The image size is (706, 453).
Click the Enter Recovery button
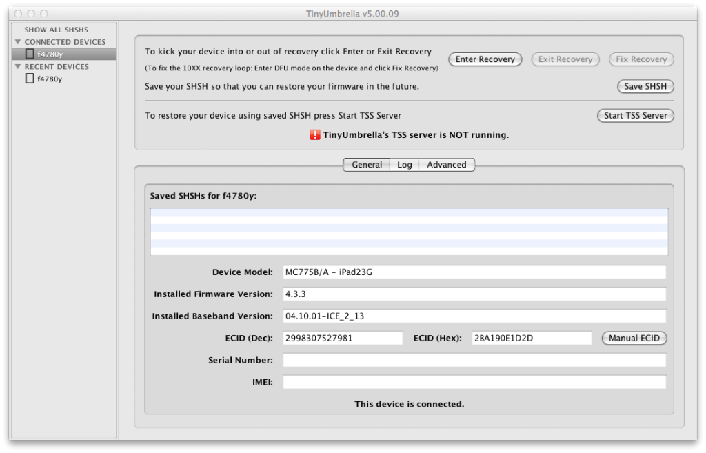click(485, 59)
